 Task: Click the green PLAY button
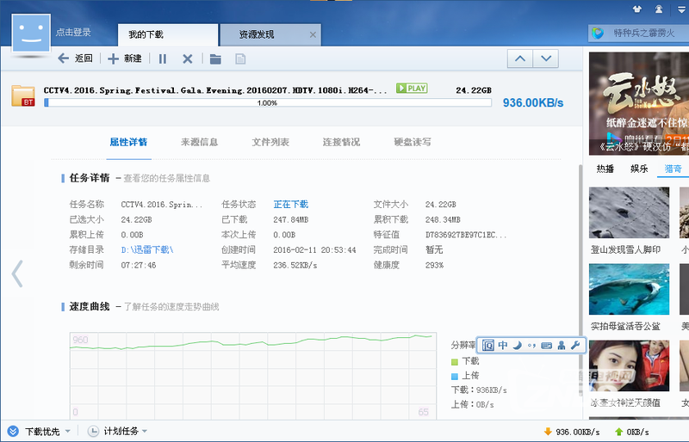click(412, 89)
